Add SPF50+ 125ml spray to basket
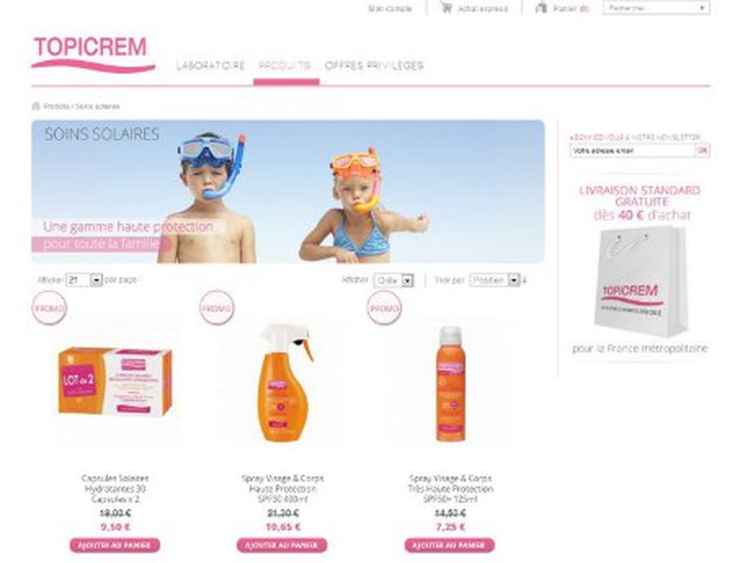 coord(450,545)
